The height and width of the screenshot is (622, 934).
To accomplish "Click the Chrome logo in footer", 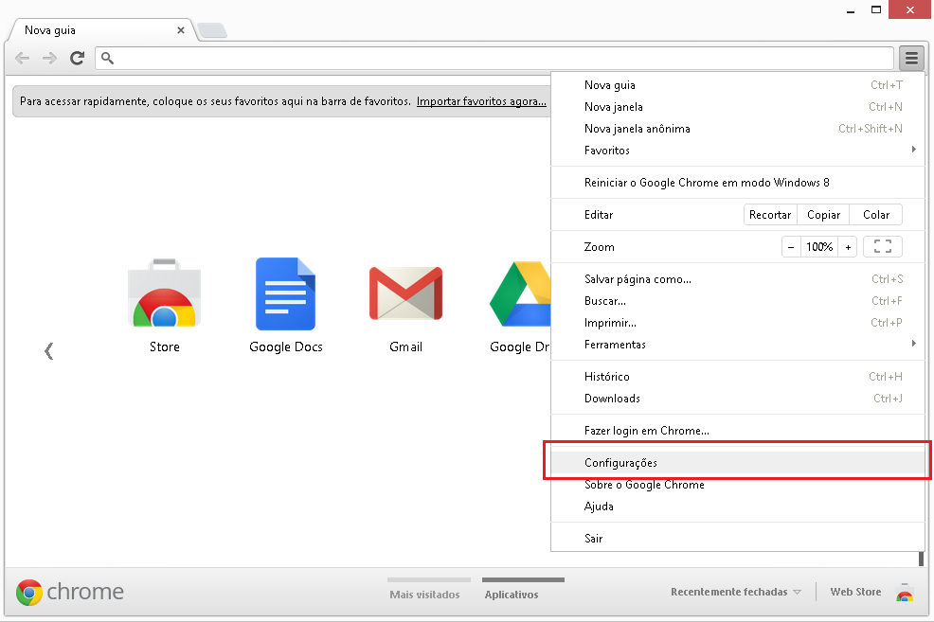I will pyautogui.click(x=70, y=592).
